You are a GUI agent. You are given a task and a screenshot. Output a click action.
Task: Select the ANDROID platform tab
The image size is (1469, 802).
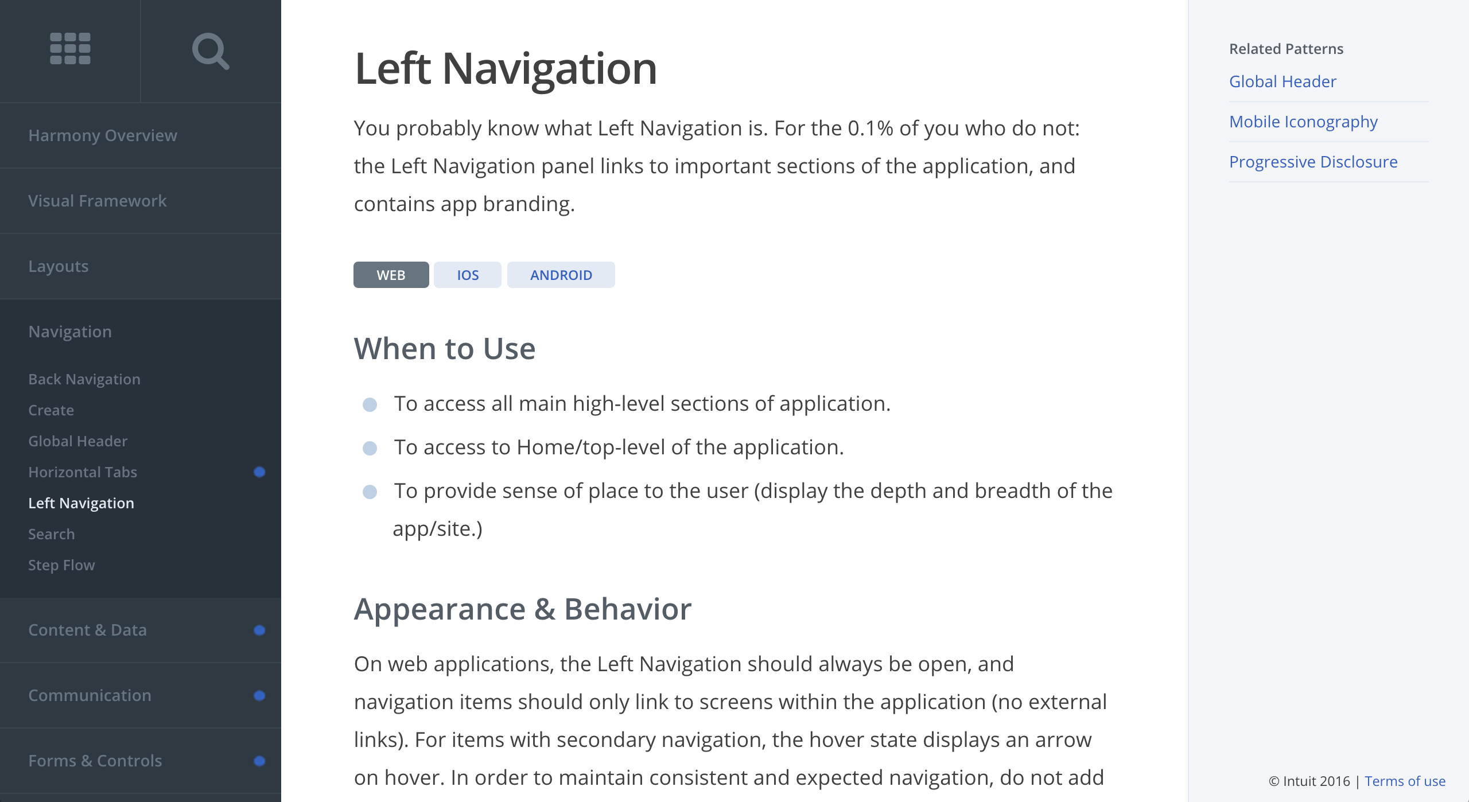click(x=560, y=275)
